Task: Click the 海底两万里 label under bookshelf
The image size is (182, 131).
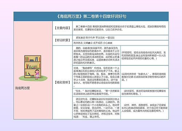Action: 22,88
